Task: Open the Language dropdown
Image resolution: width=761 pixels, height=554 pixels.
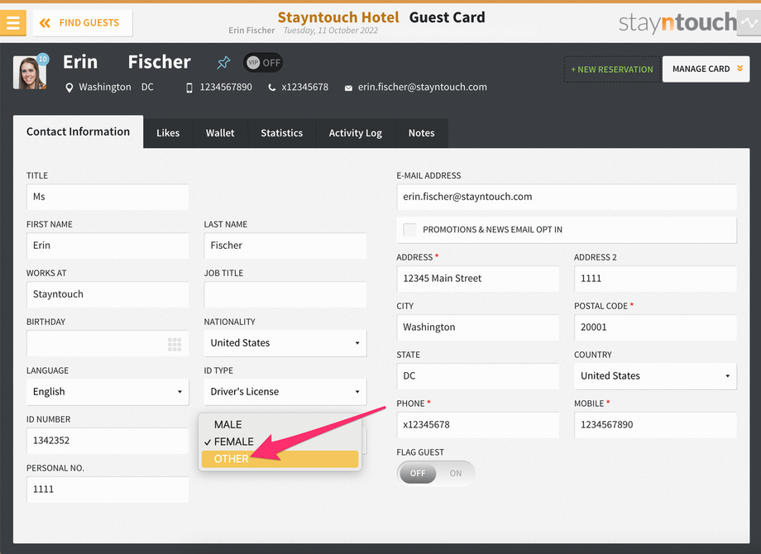Action: (108, 391)
